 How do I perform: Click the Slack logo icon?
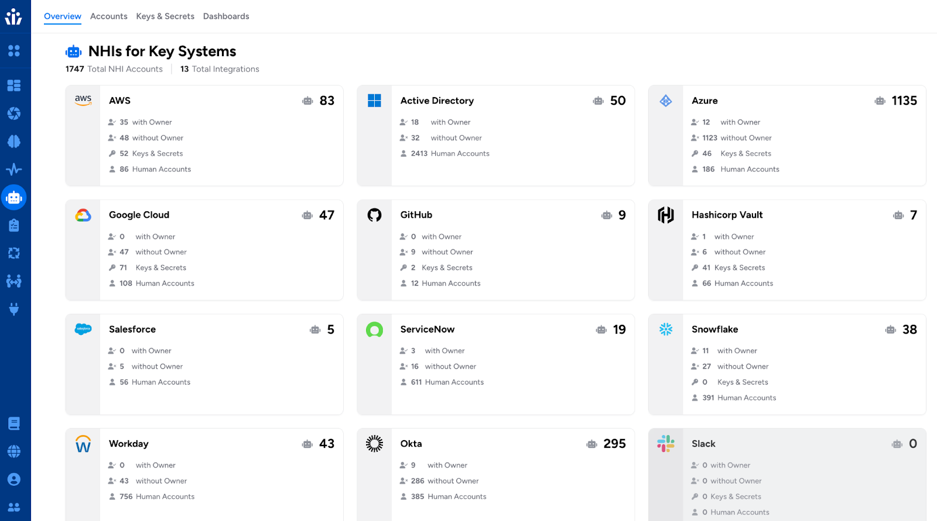666,444
